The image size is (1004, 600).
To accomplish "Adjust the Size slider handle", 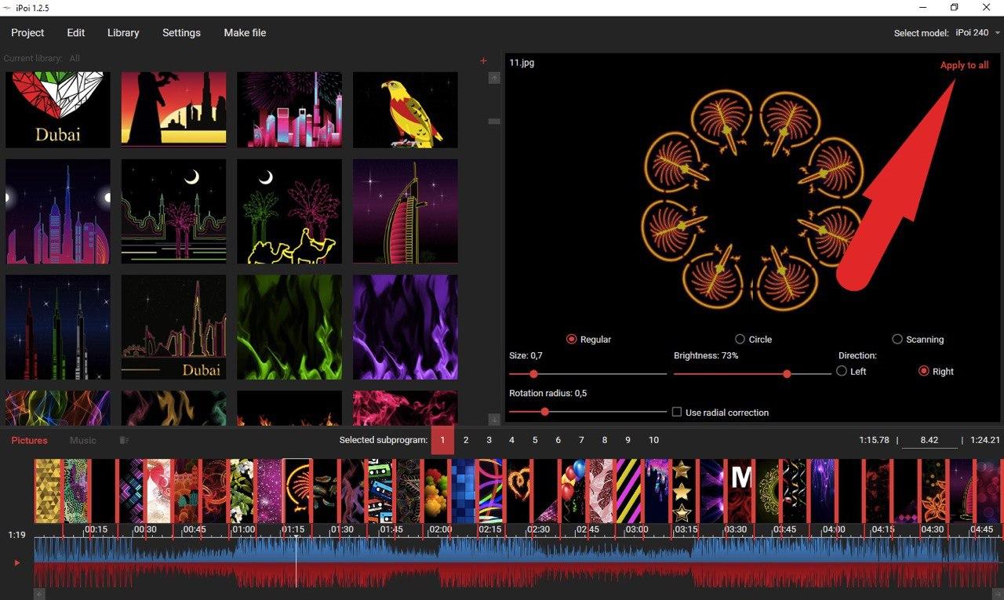I will coord(533,374).
